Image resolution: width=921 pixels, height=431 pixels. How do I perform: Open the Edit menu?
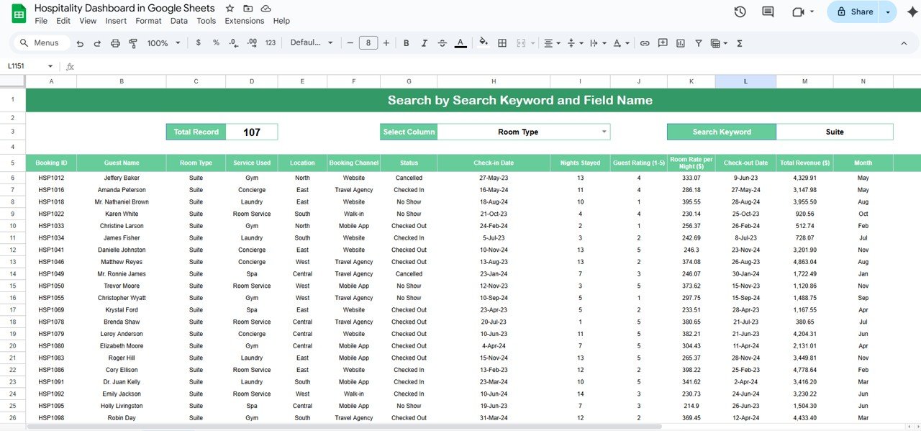click(x=63, y=21)
